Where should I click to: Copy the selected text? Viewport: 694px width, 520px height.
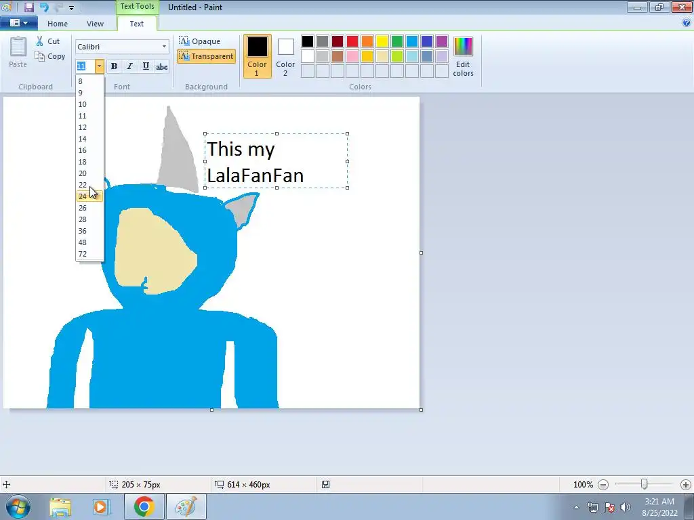point(50,56)
